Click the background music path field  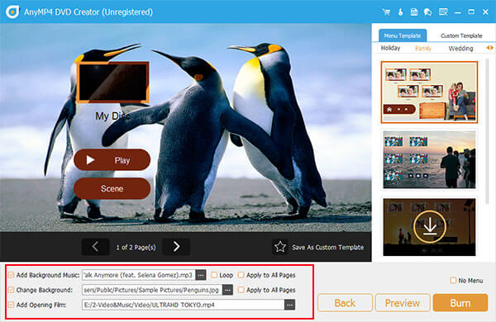139,275
